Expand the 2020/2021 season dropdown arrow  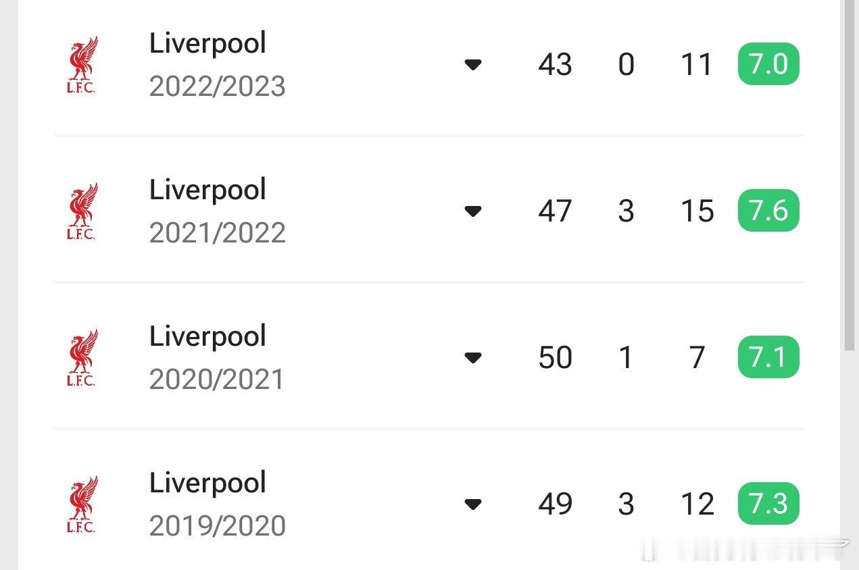pos(473,358)
